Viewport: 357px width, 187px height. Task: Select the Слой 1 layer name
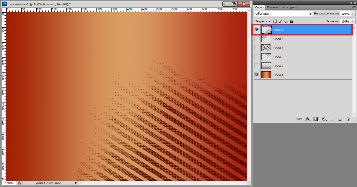click(x=279, y=75)
